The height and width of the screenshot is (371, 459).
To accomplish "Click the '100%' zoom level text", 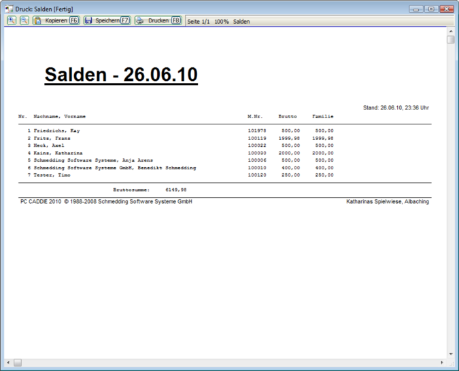I will click(222, 21).
